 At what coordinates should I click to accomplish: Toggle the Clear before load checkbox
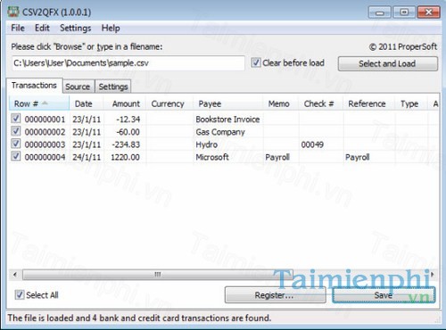tap(256, 62)
